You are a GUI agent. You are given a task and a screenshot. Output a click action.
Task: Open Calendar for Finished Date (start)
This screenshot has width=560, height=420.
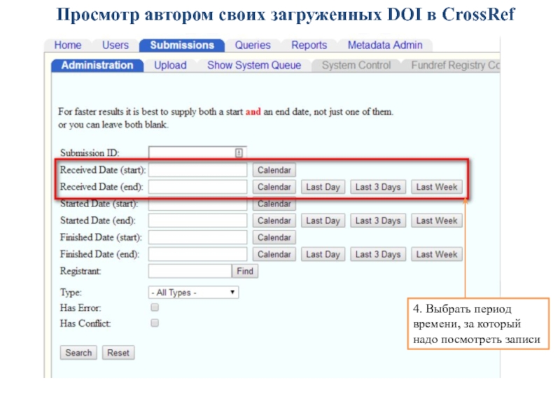click(x=274, y=237)
